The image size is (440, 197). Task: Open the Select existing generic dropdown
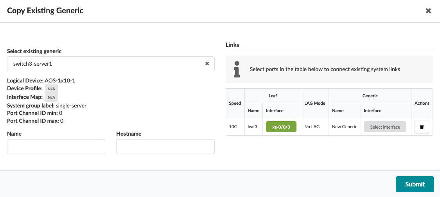(x=106, y=64)
